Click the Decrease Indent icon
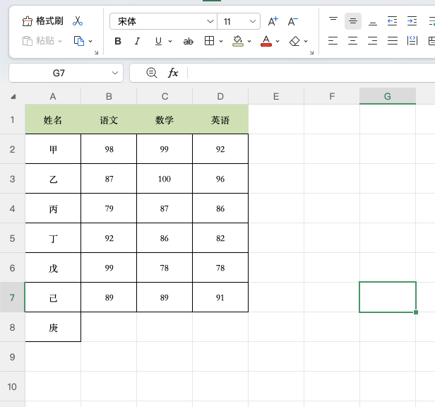 (393, 21)
